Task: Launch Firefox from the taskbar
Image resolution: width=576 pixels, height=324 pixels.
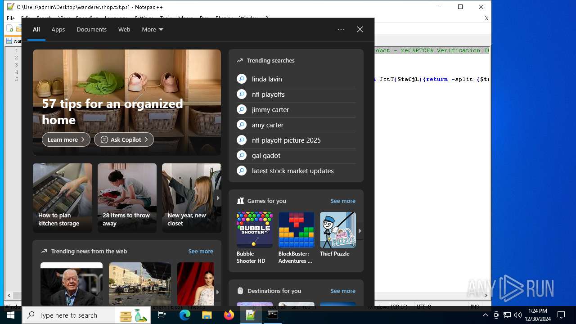Action: (229, 315)
